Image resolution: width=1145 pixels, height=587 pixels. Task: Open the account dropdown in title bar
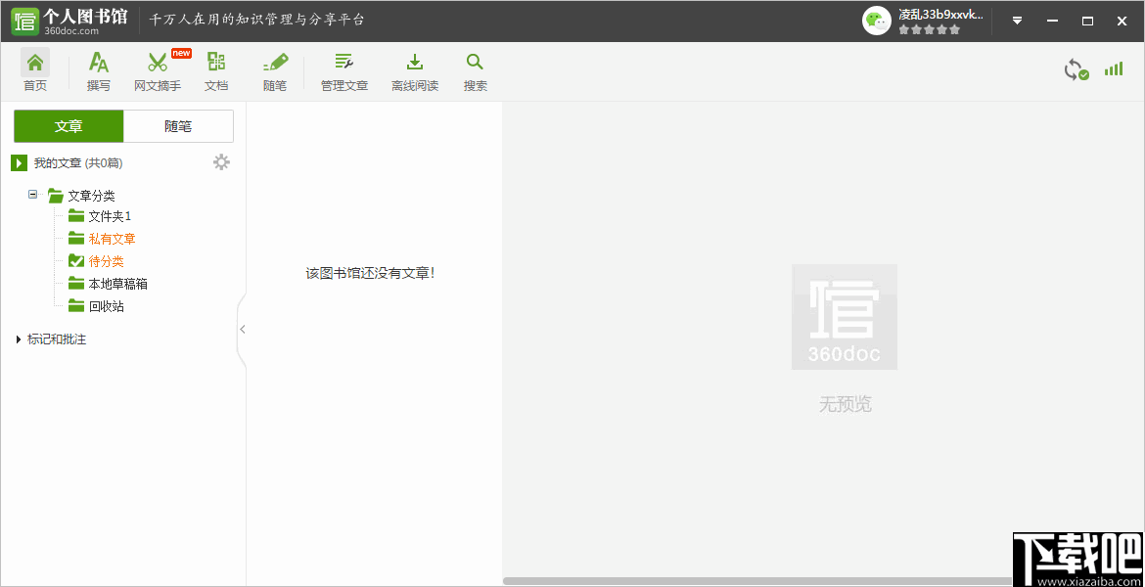tap(1017, 20)
